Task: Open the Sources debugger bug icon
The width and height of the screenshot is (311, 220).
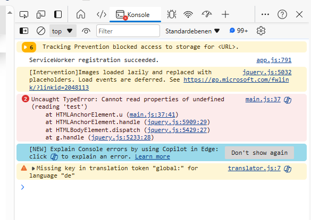Action: click(x=172, y=14)
